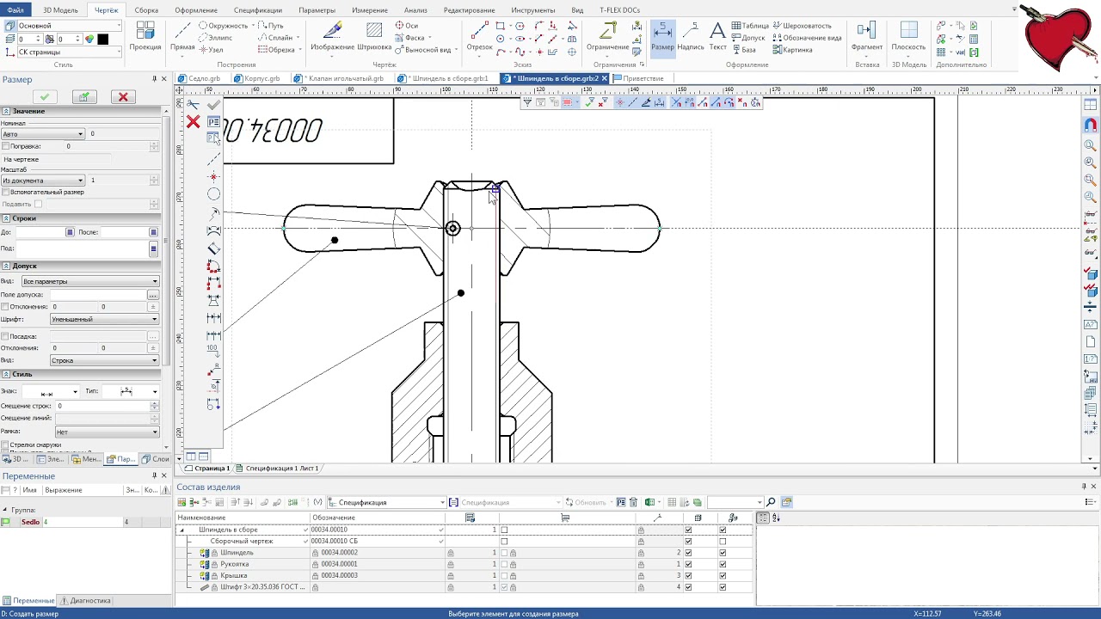The image size is (1101, 619).
Task: Insert a Таблица table
Action: point(750,26)
